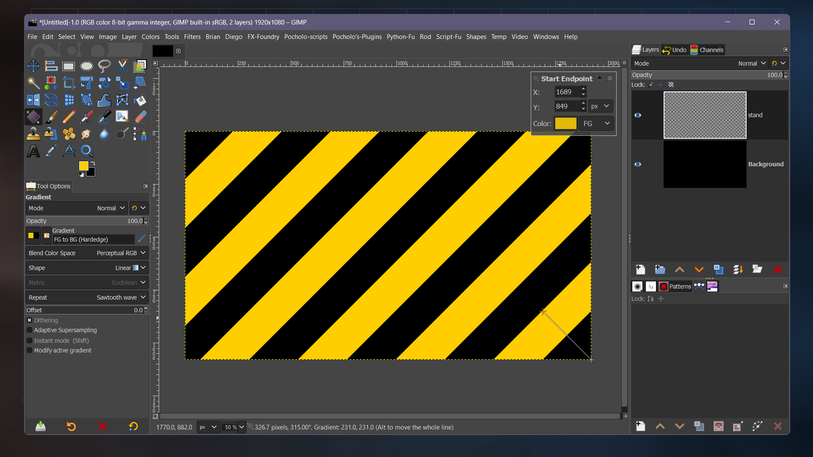Open the tool options Mode dropdown
This screenshot has width=813, height=457.
point(77,208)
